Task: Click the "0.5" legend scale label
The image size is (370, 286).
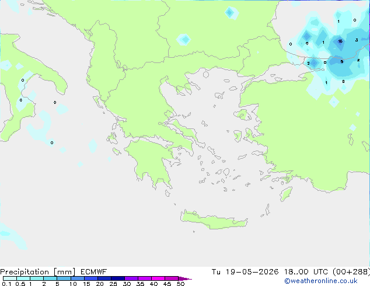Action: tap(20, 284)
